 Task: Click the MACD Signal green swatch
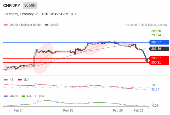[23, 96]
